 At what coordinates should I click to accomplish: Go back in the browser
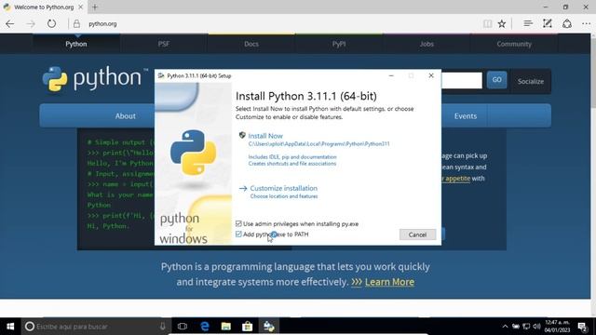(10, 23)
